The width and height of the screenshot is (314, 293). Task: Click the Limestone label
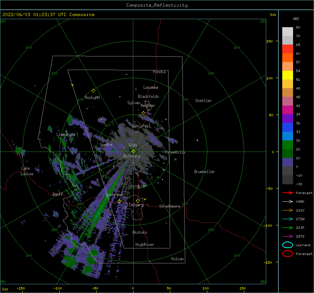click(x=66, y=134)
